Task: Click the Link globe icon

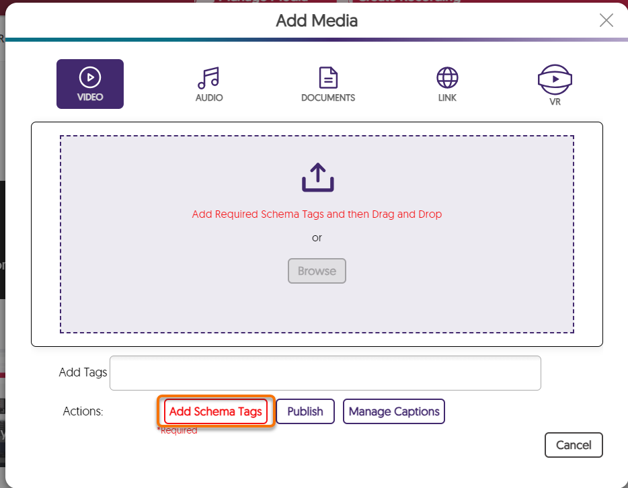Action: point(447,77)
